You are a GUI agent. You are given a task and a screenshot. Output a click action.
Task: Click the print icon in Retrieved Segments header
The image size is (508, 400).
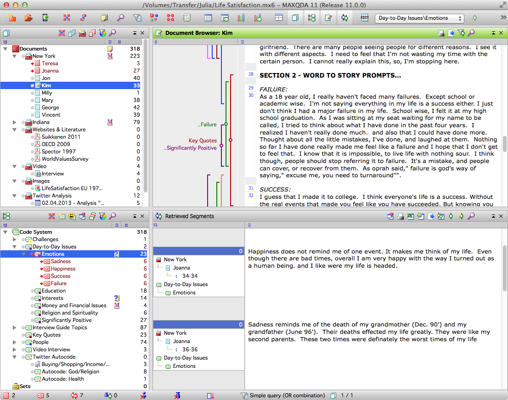(x=401, y=216)
